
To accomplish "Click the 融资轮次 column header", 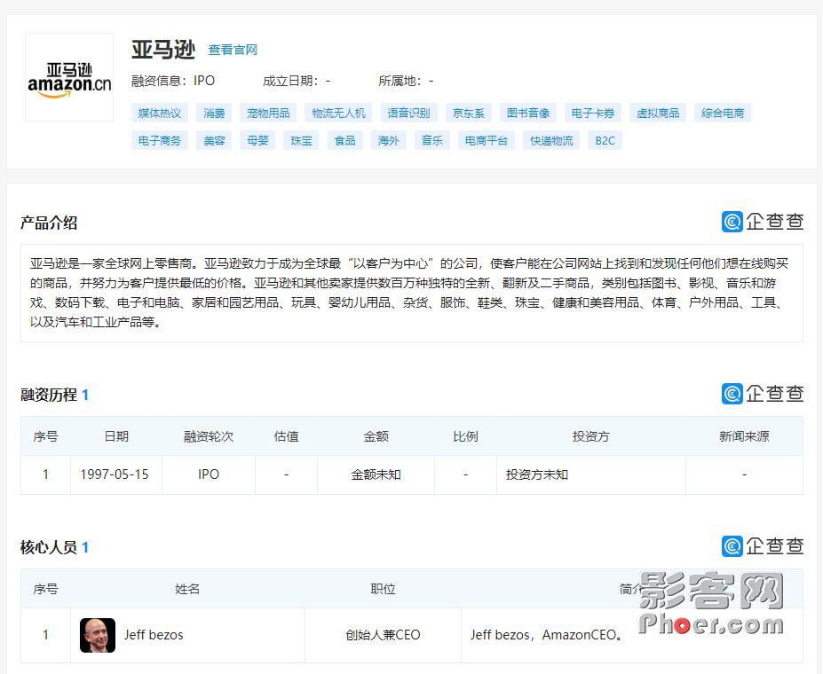I will pyautogui.click(x=209, y=436).
